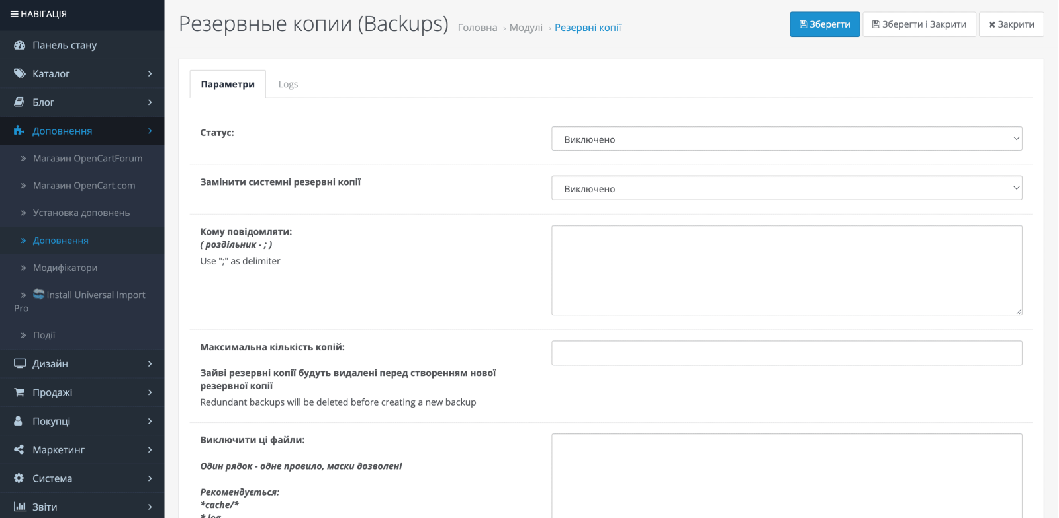Click the gear icon beside Система
This screenshot has width=1059, height=518.
19,478
